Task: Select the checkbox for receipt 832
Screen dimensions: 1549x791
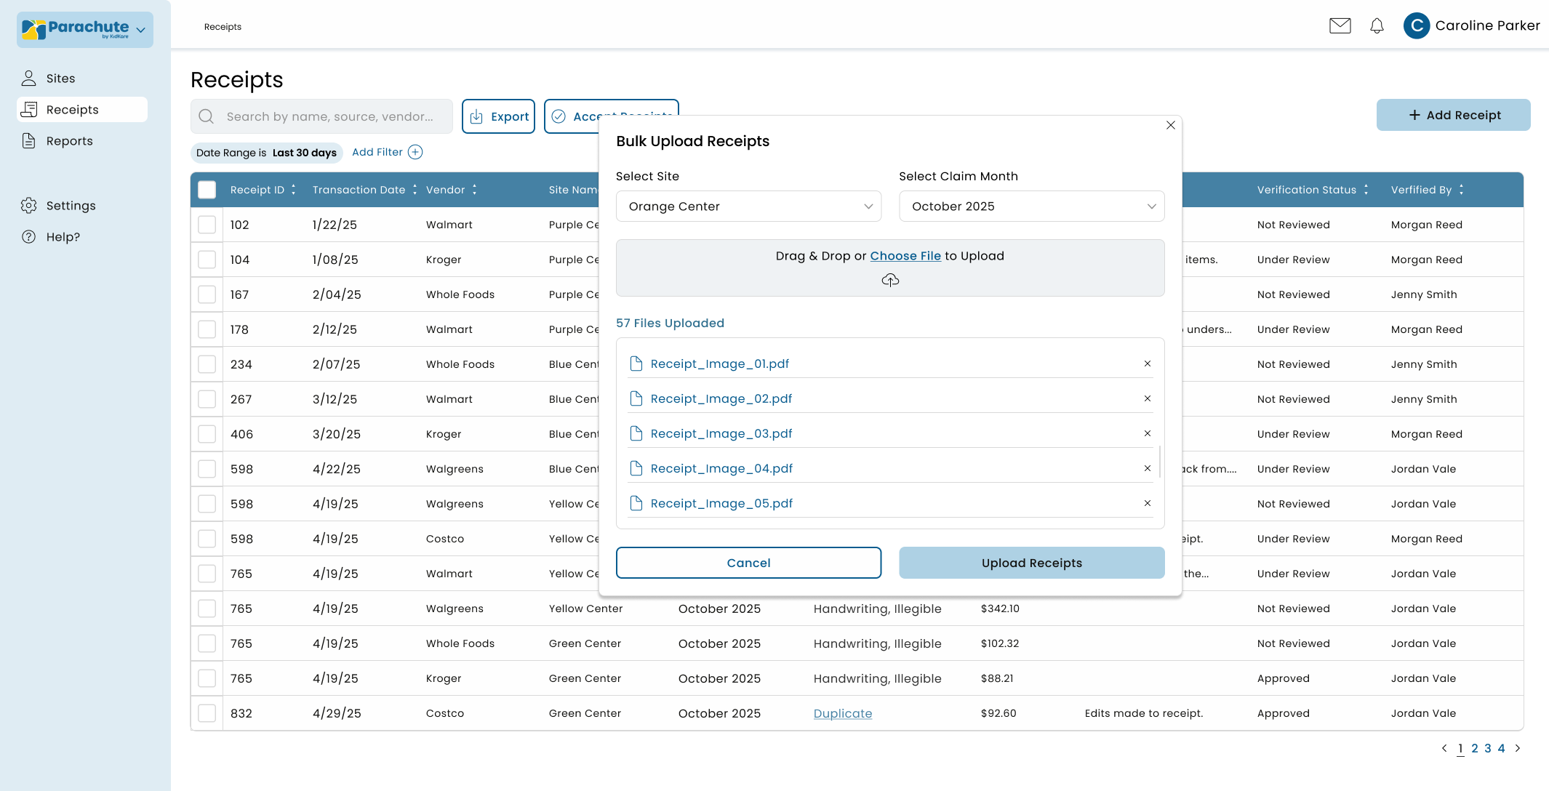Action: [x=207, y=713]
